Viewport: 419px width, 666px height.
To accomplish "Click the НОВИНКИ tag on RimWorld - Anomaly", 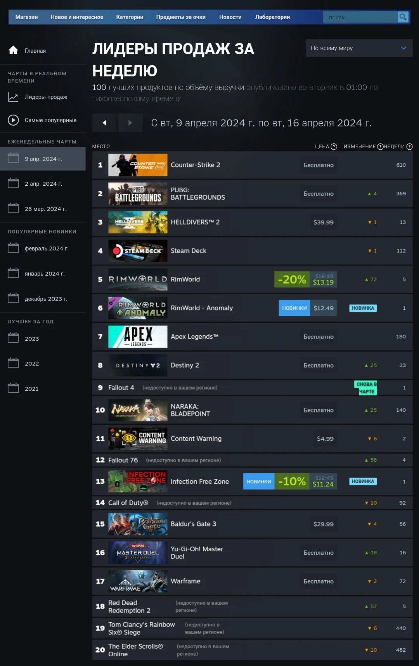I will tap(294, 308).
